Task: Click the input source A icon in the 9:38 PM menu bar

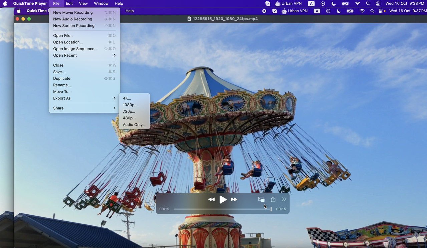Action: (x=311, y=3)
